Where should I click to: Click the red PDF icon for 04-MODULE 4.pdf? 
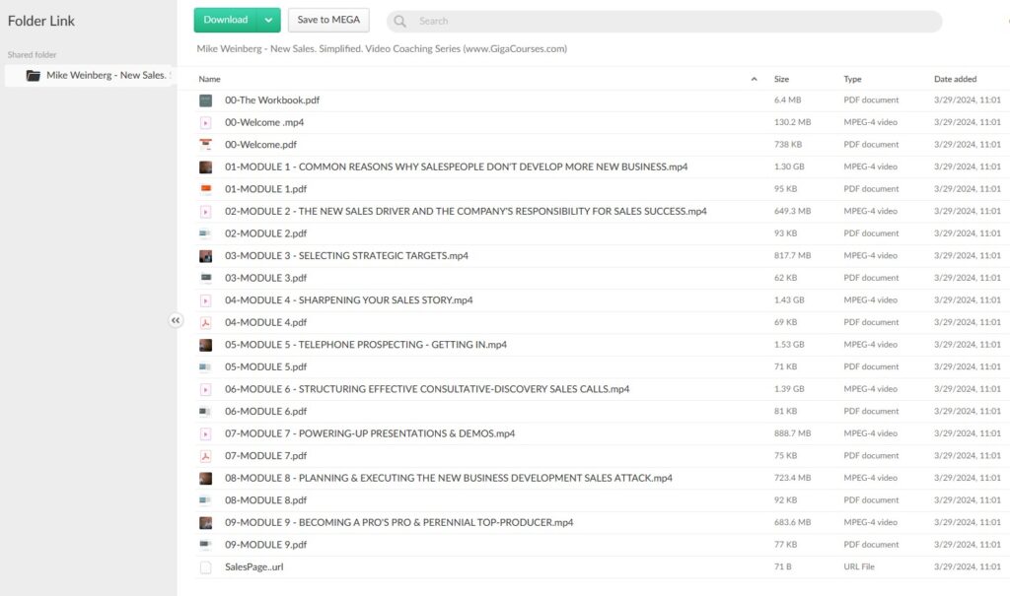(205, 323)
